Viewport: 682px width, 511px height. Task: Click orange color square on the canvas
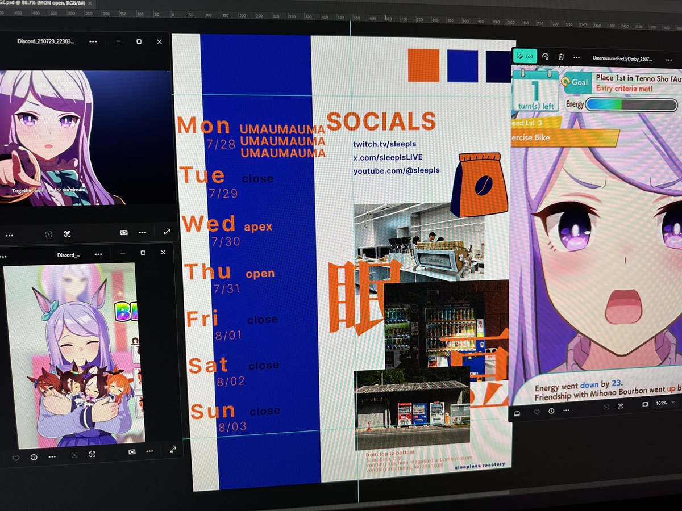[423, 65]
